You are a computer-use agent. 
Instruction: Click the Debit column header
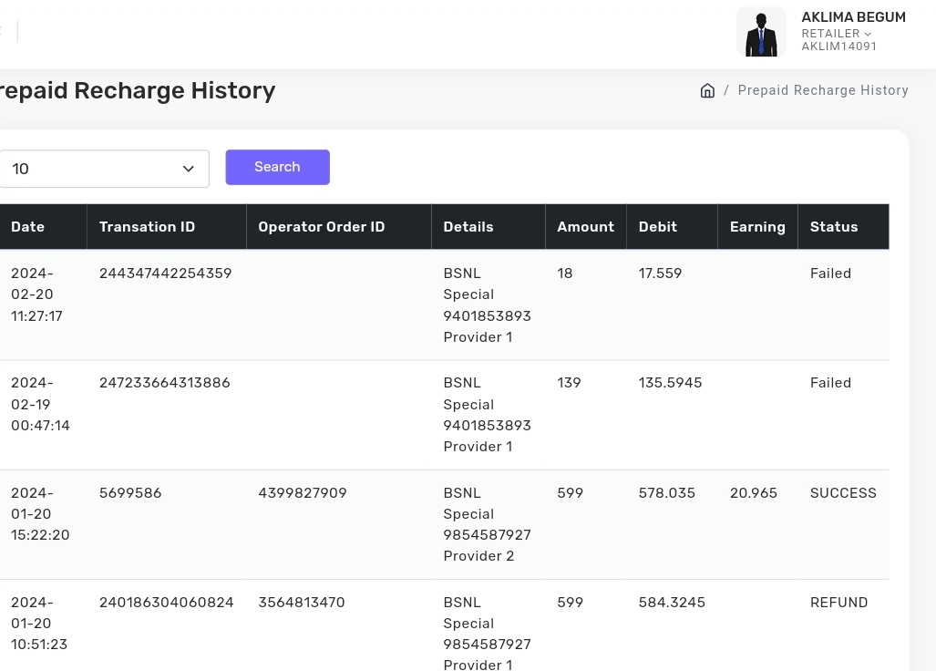657,227
